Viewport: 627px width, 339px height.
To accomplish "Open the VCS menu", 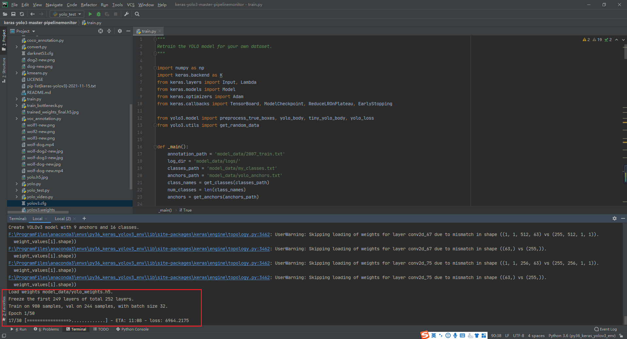I will (130, 5).
